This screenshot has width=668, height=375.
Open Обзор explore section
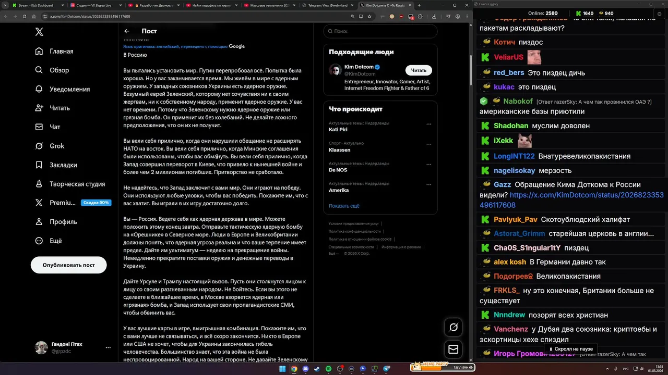[52, 70]
